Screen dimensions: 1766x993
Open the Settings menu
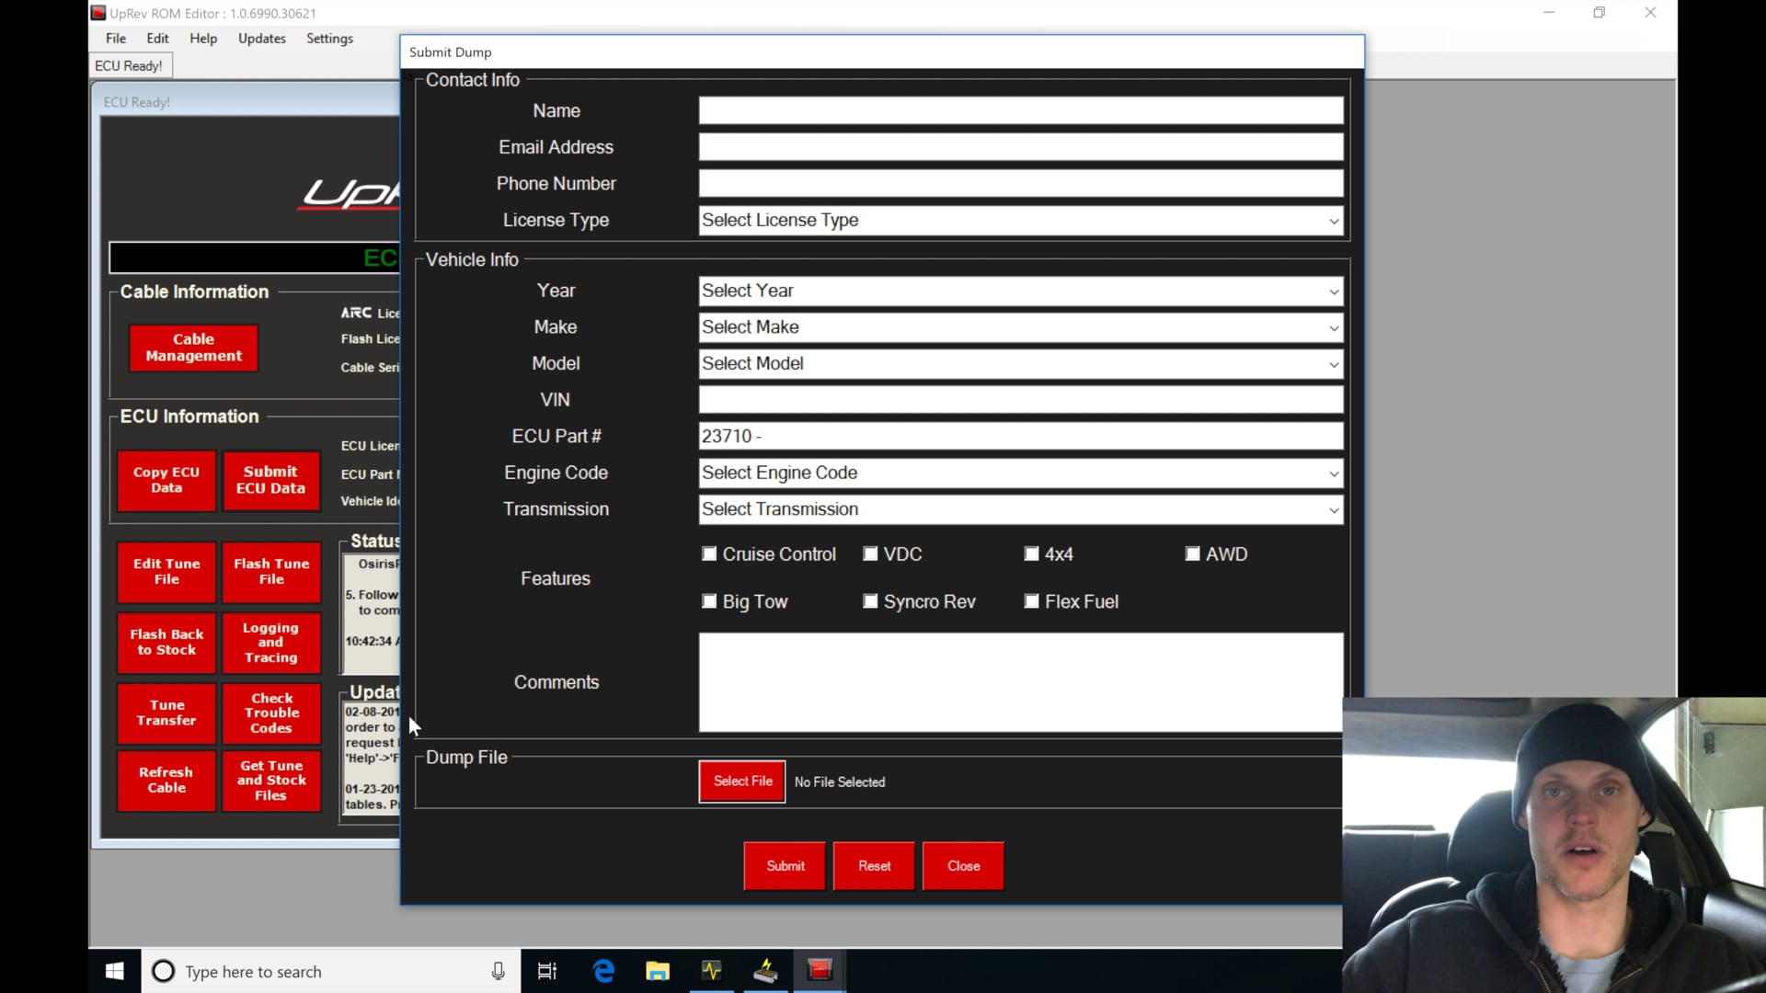[329, 39]
